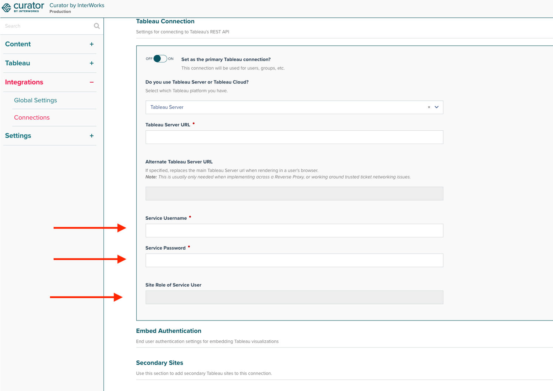Expand the Embed Authentication section

click(x=169, y=331)
